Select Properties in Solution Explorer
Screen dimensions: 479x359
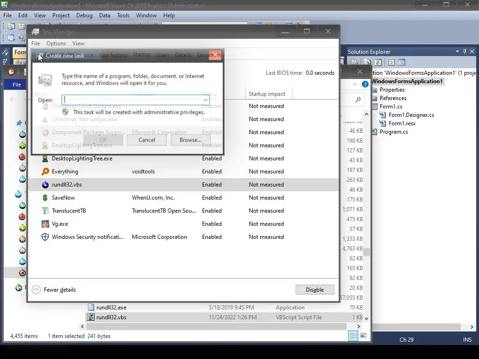click(392, 90)
